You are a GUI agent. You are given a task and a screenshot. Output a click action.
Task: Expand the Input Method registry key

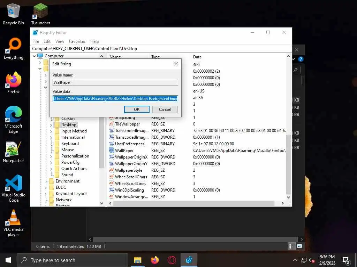pyautogui.click(x=51, y=131)
